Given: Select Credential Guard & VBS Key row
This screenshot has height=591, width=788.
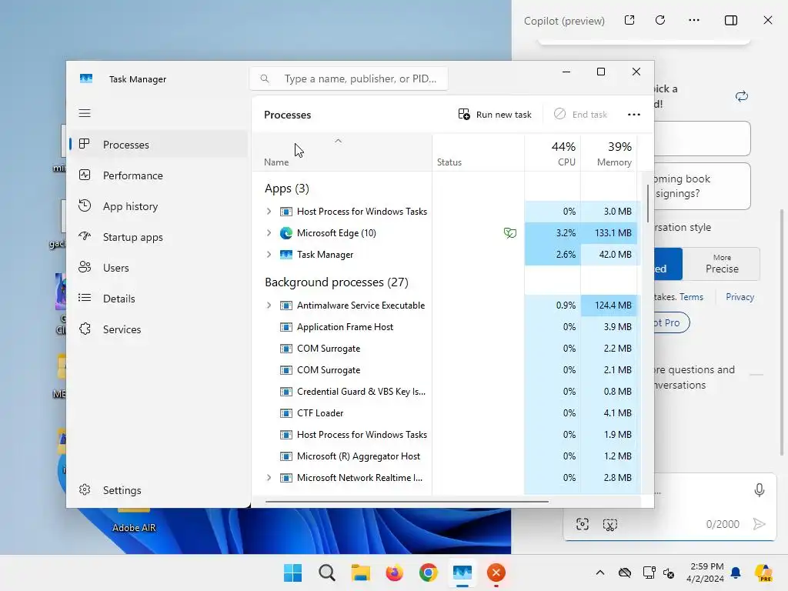Looking at the screenshot, I should coord(445,392).
